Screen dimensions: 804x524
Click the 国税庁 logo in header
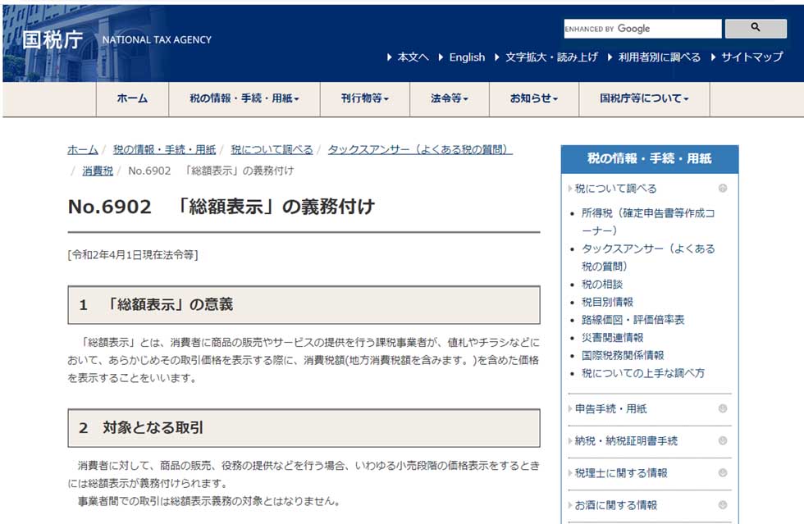click(x=53, y=39)
